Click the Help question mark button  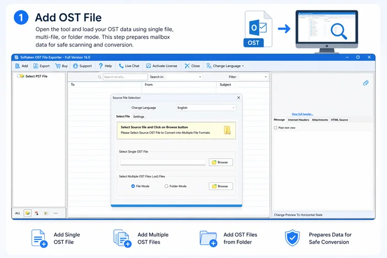point(105,66)
